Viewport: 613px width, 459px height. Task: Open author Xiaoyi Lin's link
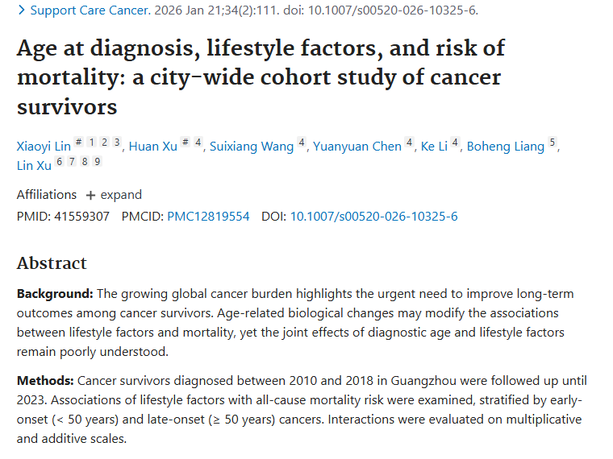point(43,146)
